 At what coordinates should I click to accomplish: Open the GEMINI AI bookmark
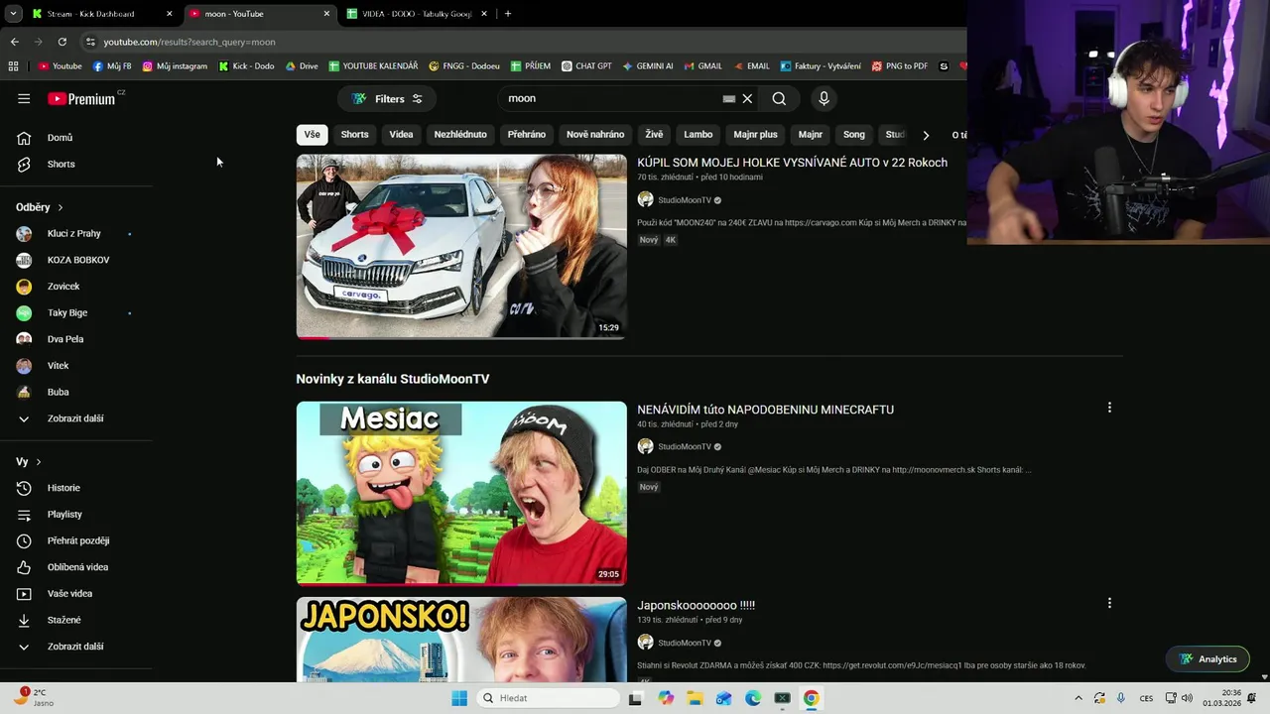pyautogui.click(x=648, y=66)
